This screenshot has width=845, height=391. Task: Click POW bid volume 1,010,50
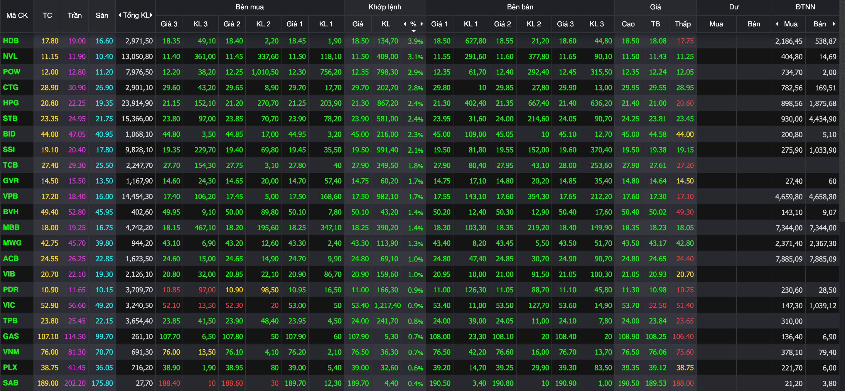(x=265, y=72)
